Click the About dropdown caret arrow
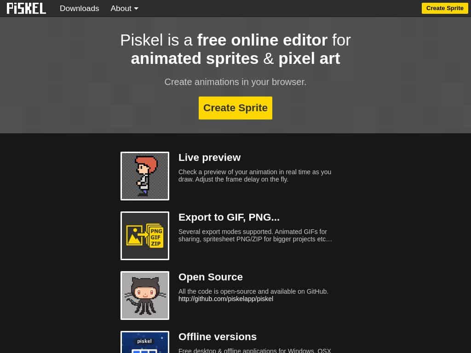 pos(136,9)
